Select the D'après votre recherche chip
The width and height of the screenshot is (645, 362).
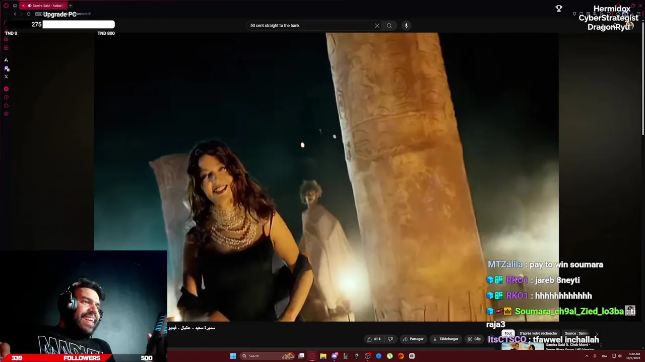pos(538,333)
